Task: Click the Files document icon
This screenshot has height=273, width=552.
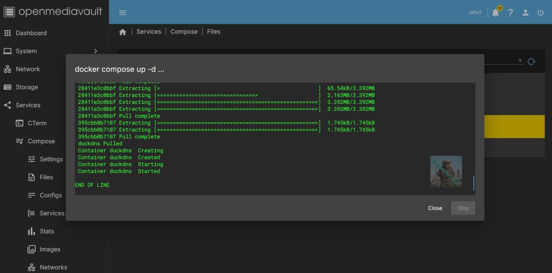Action: point(32,177)
